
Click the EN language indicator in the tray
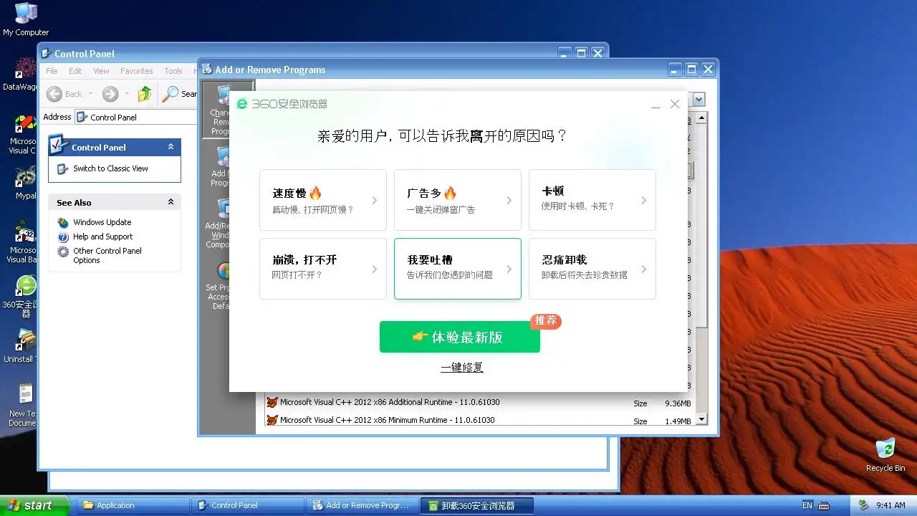pos(807,505)
